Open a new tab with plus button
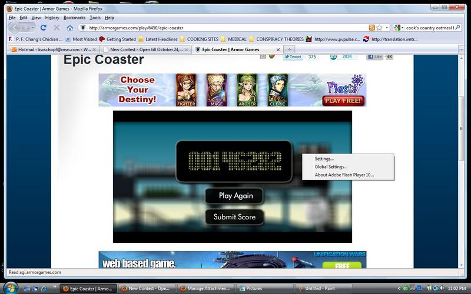 coord(289,49)
